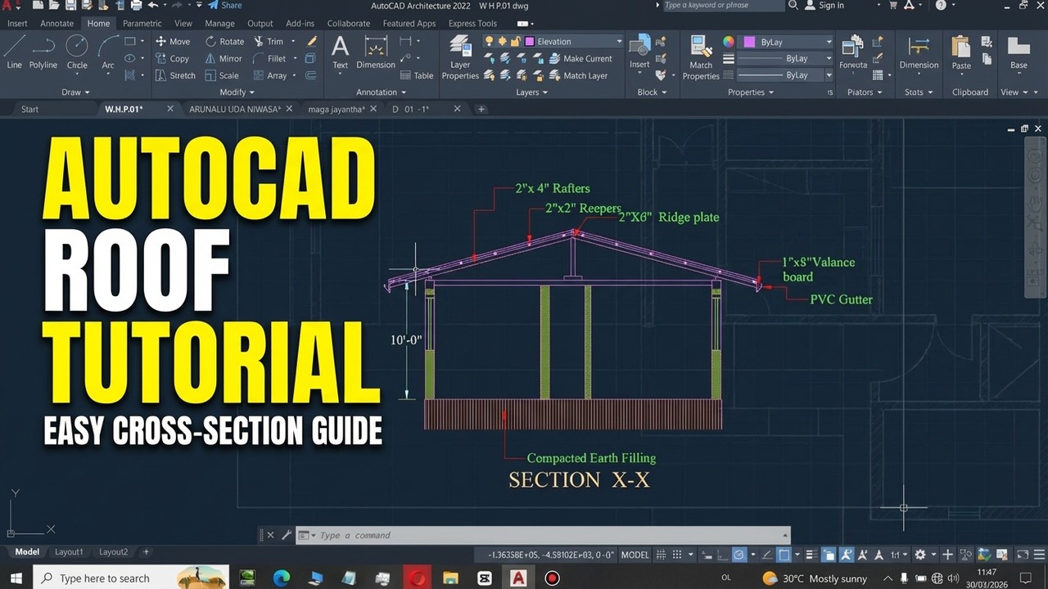The width and height of the screenshot is (1048, 589).
Task: Click the color wheel icon in Properties
Action: [x=728, y=42]
